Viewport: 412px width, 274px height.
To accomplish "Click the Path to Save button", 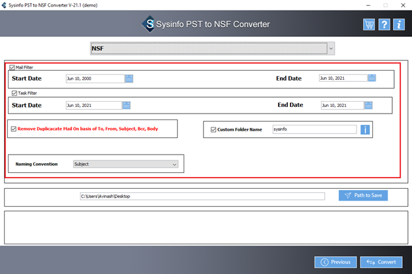I will (x=363, y=195).
